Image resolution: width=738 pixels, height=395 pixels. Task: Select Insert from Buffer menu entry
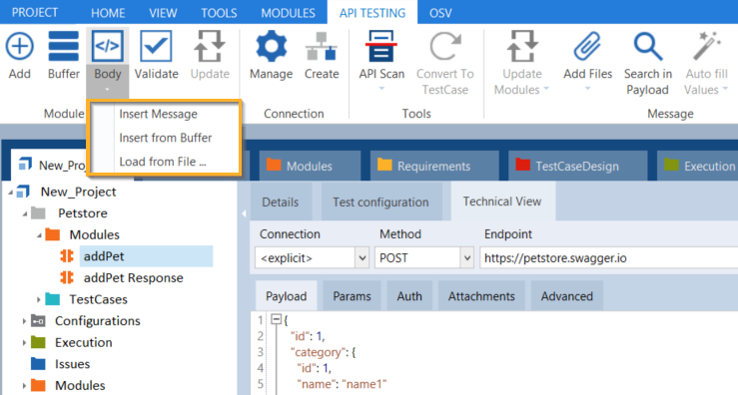165,138
